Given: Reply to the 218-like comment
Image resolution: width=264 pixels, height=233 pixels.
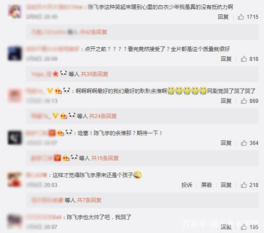Looking at the screenshot, I should click(226, 185).
